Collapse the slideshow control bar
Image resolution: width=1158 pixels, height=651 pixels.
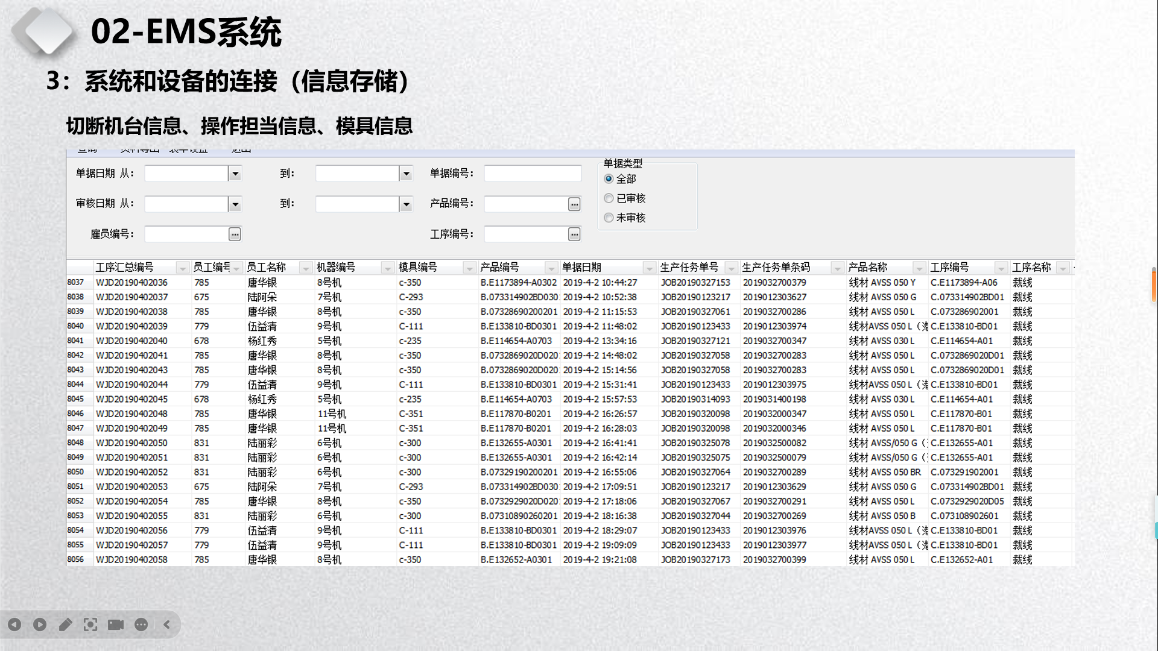pos(167,625)
